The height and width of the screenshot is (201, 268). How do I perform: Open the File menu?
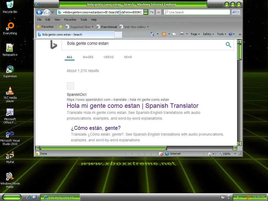[39, 20]
